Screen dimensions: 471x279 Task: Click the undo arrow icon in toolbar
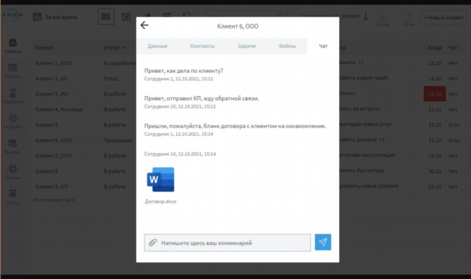(187, 15)
